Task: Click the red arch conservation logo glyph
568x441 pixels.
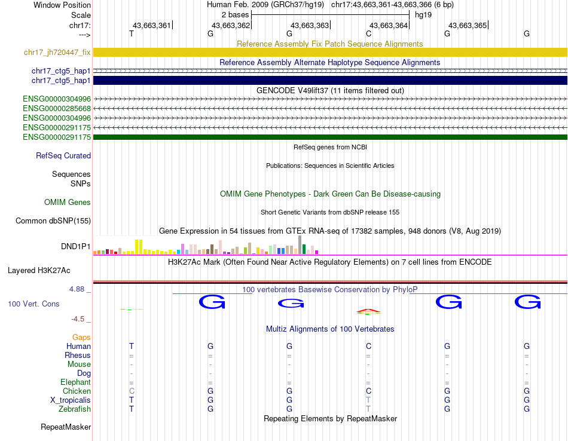Action: pyautogui.click(x=368, y=311)
